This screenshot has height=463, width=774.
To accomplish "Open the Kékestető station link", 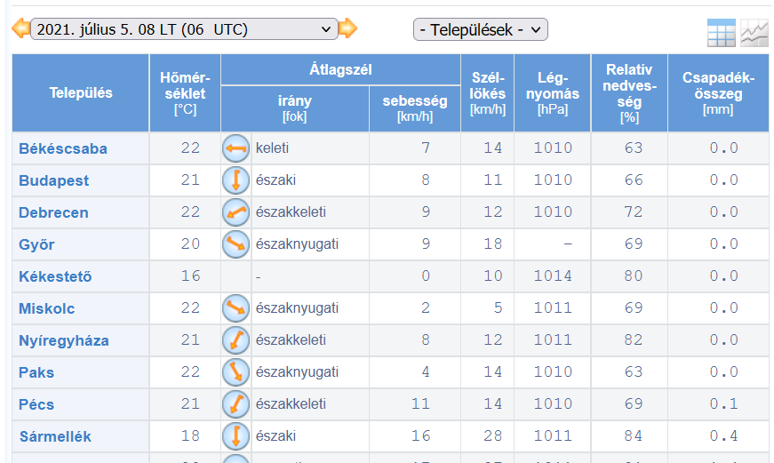I will (x=55, y=276).
